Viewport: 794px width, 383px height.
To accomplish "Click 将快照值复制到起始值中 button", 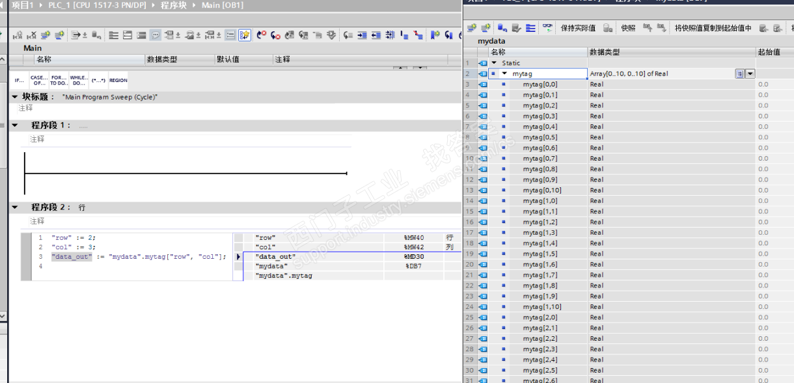I will (713, 28).
